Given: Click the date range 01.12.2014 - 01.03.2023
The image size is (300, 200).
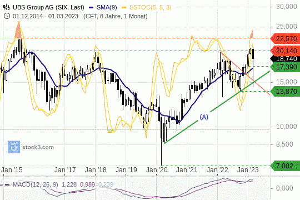Looking at the screenshot, I should click(x=46, y=16).
